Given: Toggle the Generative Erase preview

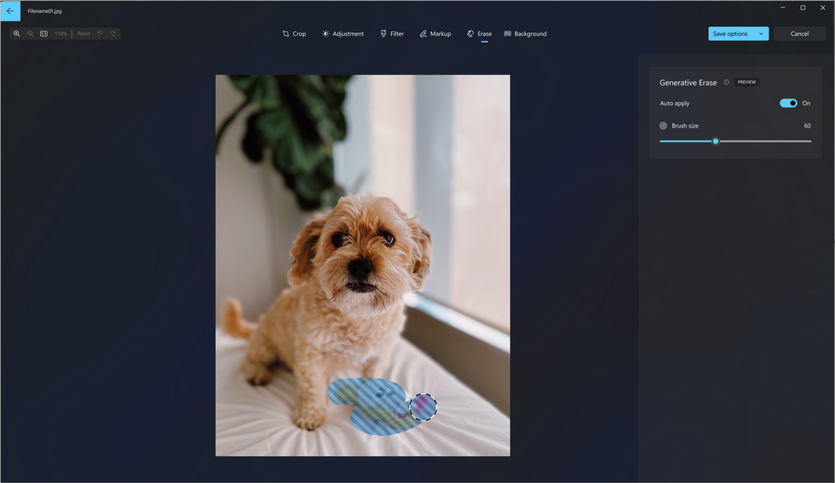Looking at the screenshot, I should 746,82.
